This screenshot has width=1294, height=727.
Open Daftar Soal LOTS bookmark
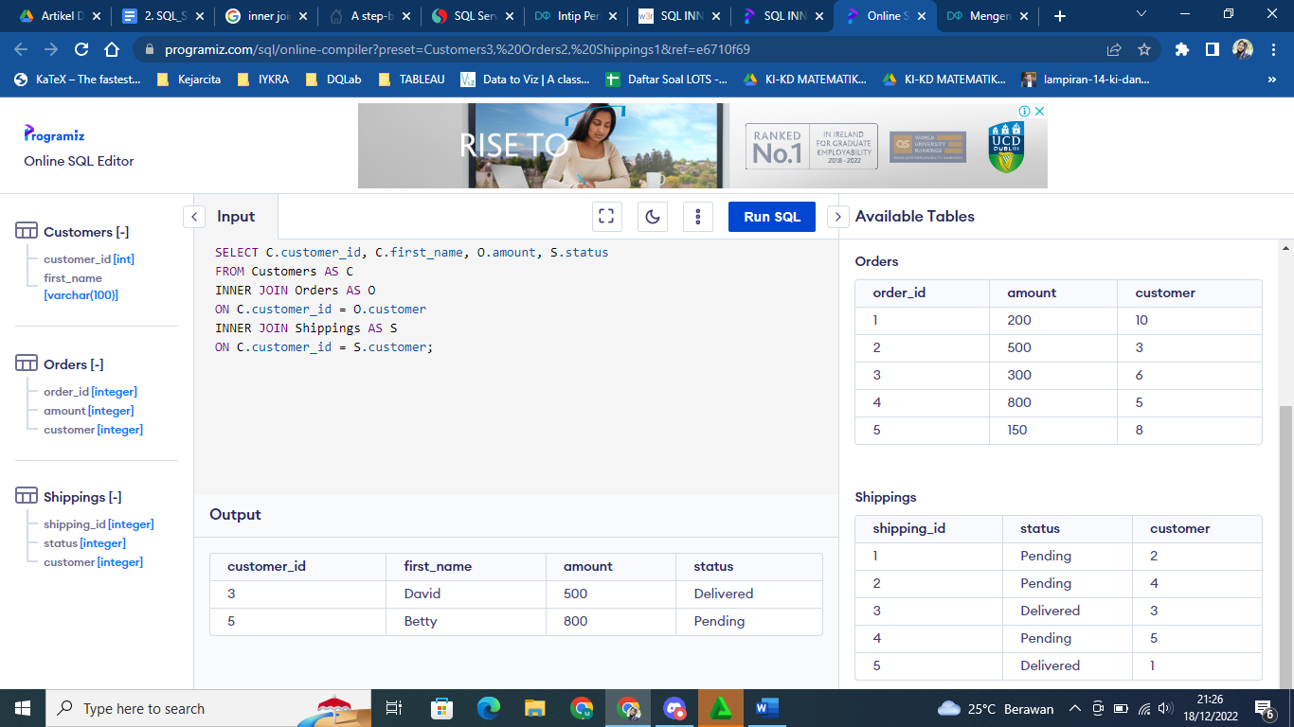(x=668, y=80)
